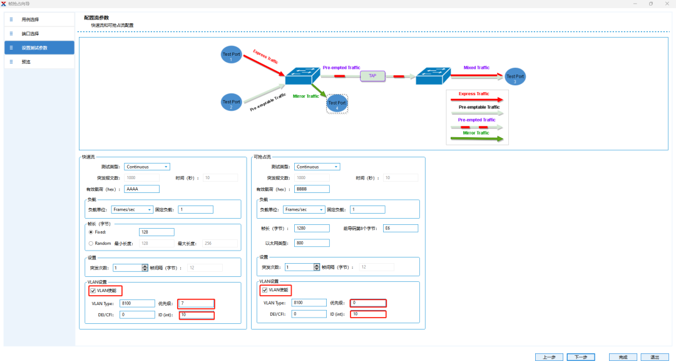Click the Pre-empted Traffic diagram label
The width and height of the screenshot is (676, 364).
click(342, 68)
